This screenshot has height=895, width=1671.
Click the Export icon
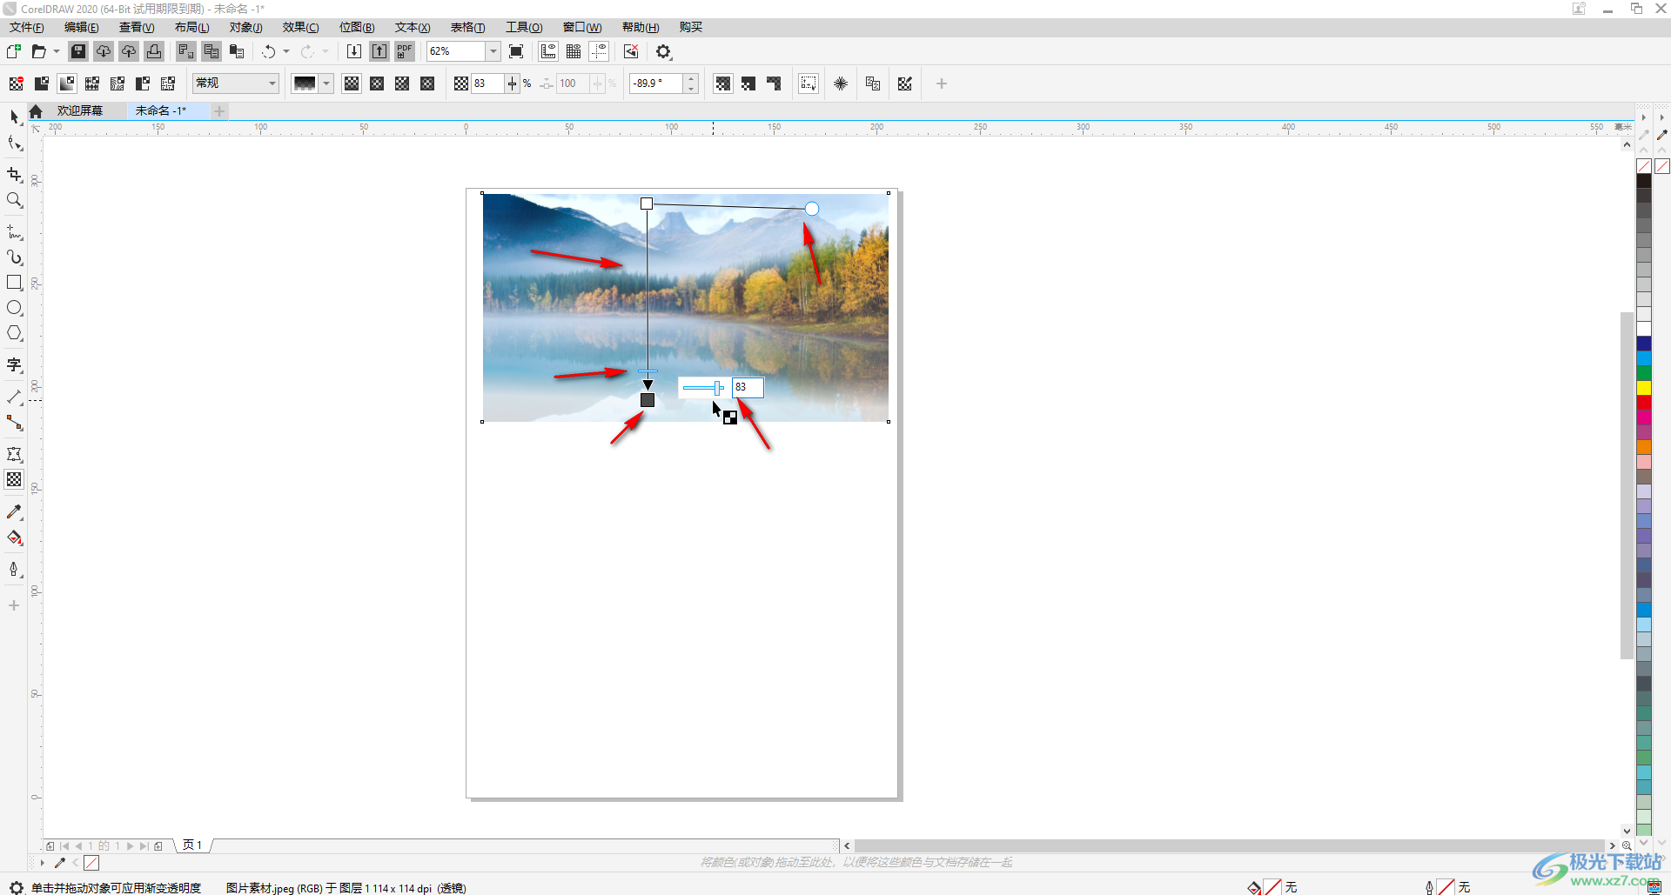(379, 51)
